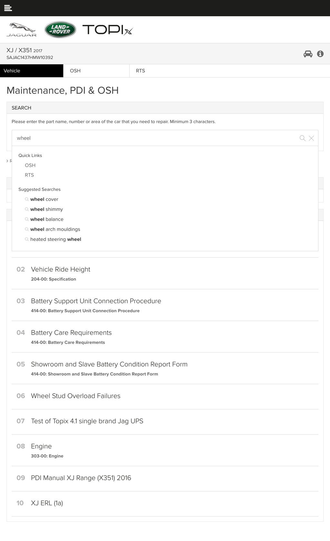This screenshot has height=541, width=330.
Task: Open the RTS quick link
Action: pos(29,175)
